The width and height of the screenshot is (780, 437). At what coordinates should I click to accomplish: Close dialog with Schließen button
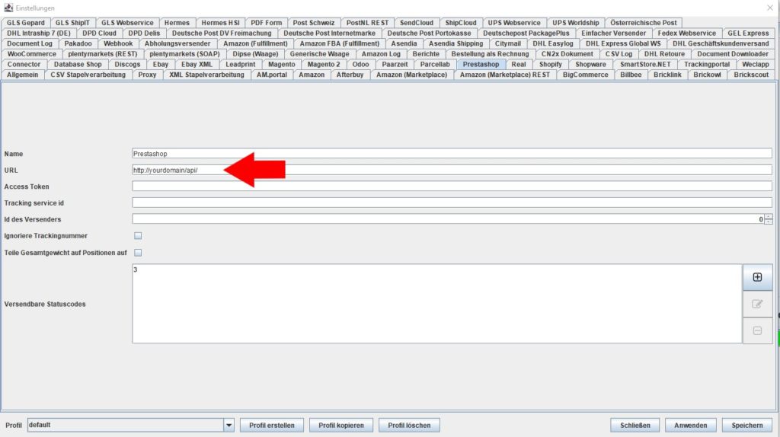pos(635,425)
